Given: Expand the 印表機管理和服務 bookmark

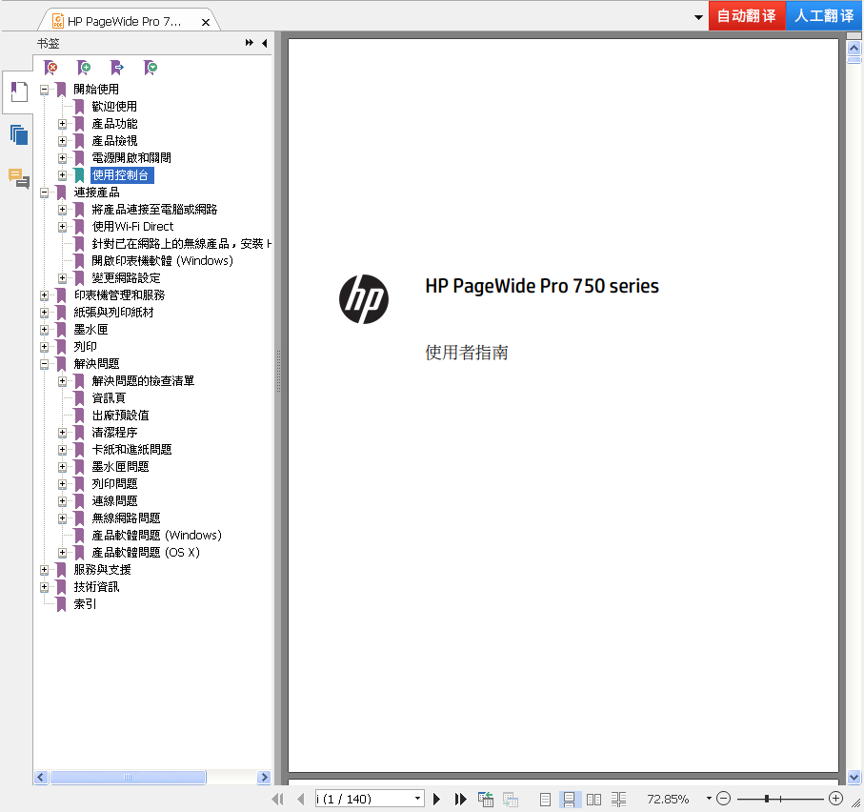Looking at the screenshot, I should coord(44,295).
